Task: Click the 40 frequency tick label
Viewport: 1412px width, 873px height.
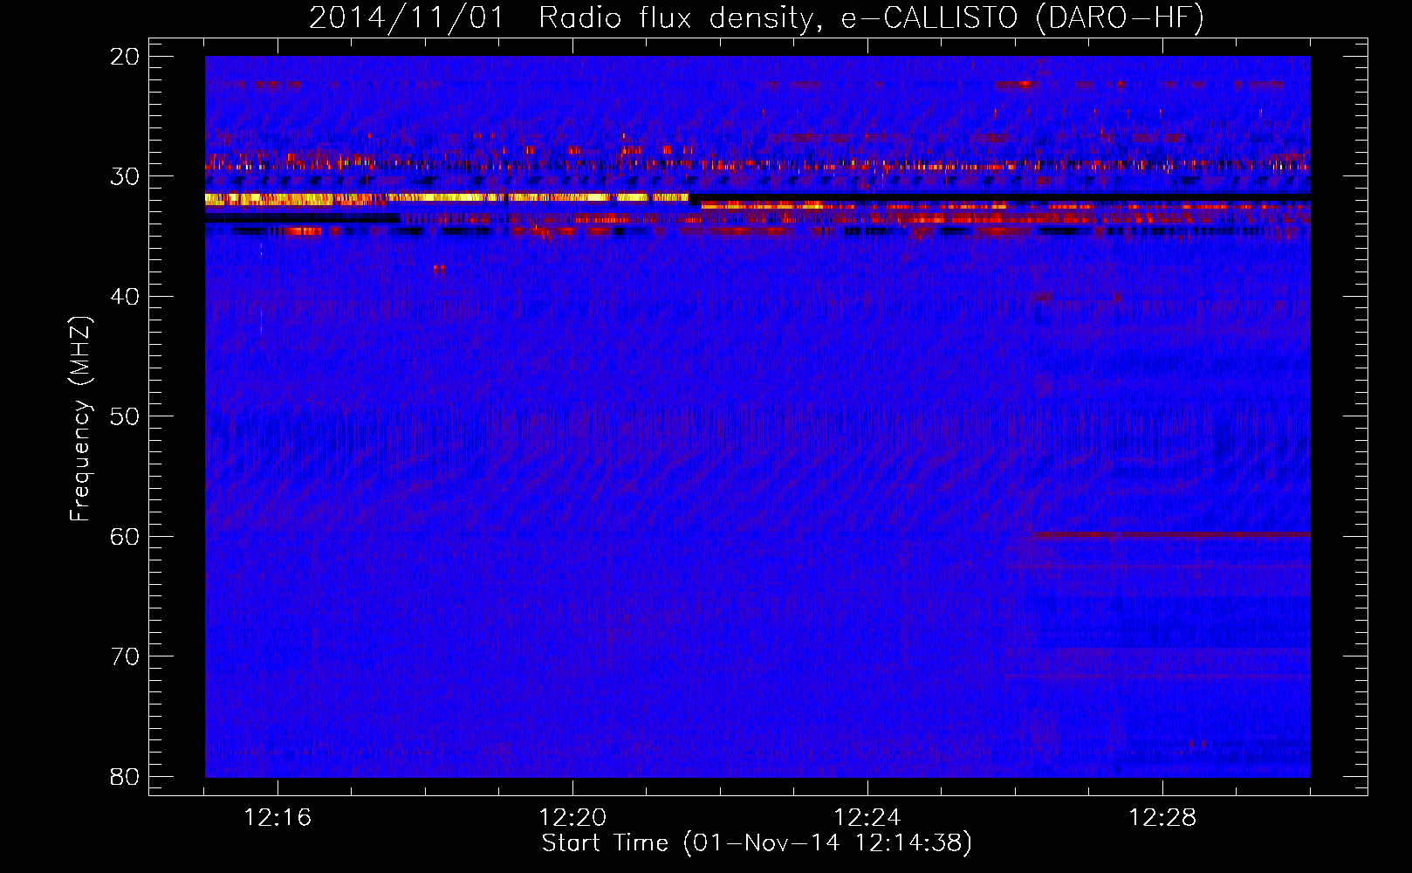Action: pyautogui.click(x=126, y=297)
